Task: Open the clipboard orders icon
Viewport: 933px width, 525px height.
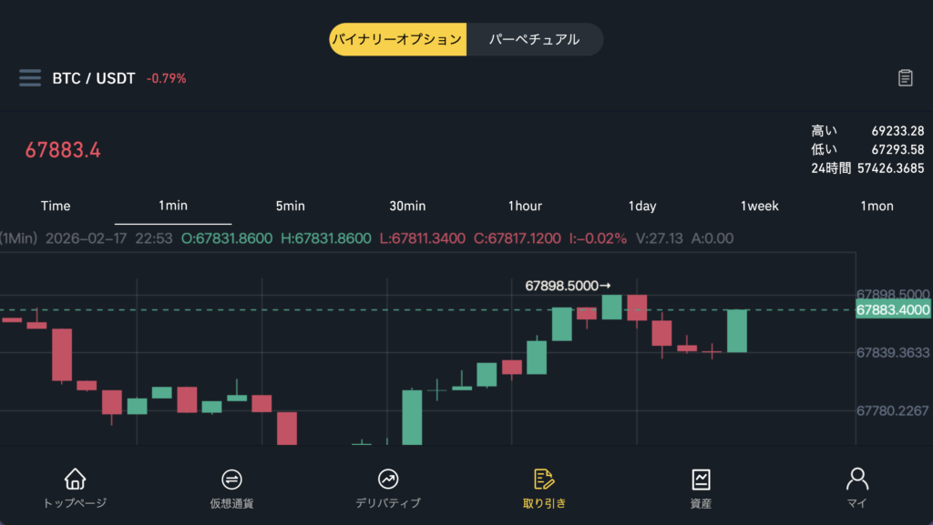Action: [905, 78]
